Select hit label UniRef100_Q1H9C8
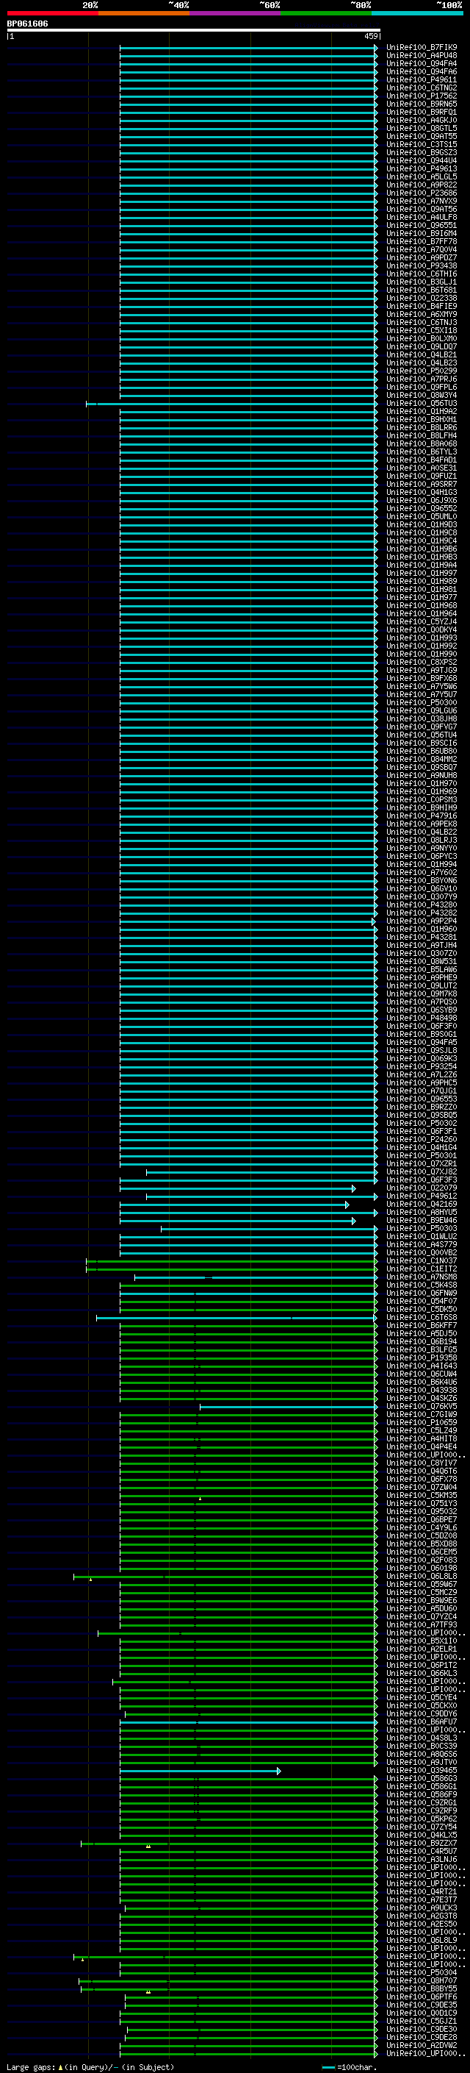This screenshot has width=470, height=2073. pyautogui.click(x=422, y=532)
